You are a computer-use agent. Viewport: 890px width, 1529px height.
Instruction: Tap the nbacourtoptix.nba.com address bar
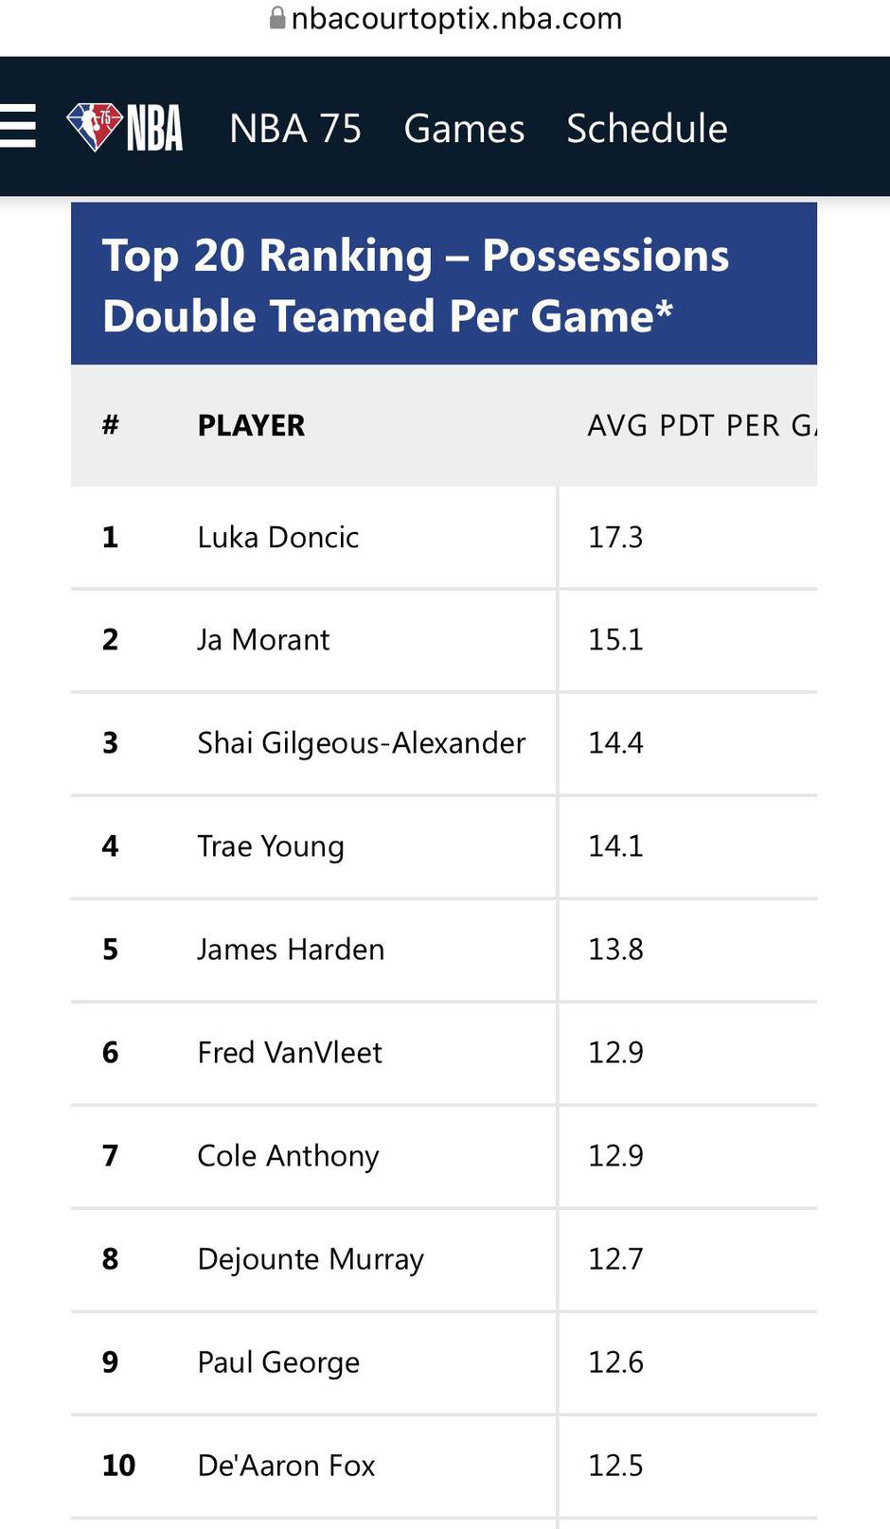point(455,19)
